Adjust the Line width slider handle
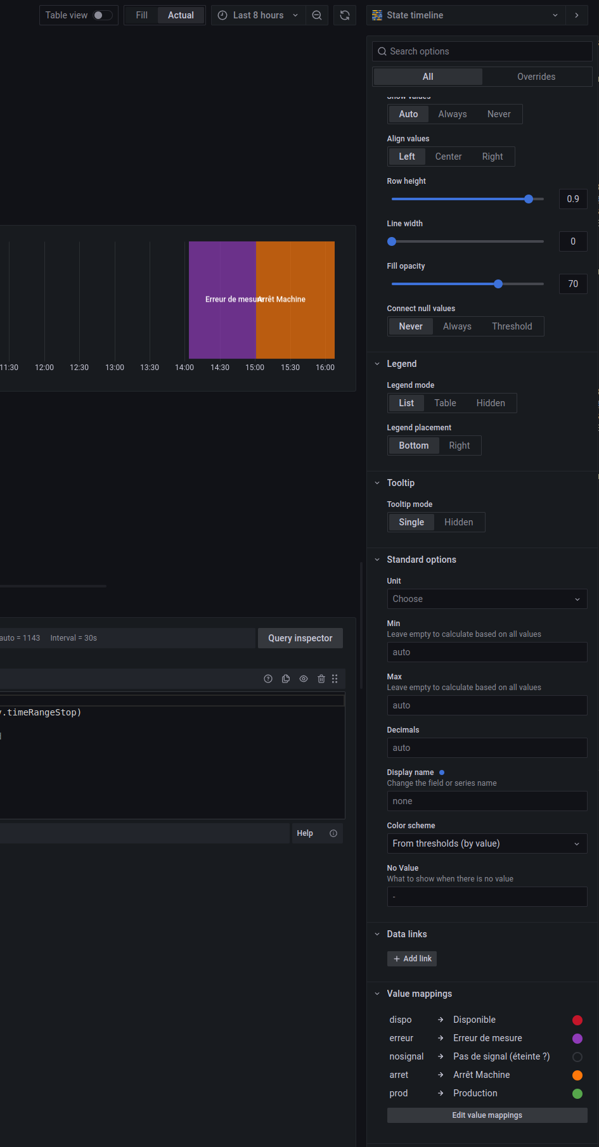This screenshot has width=599, height=1147. (392, 241)
